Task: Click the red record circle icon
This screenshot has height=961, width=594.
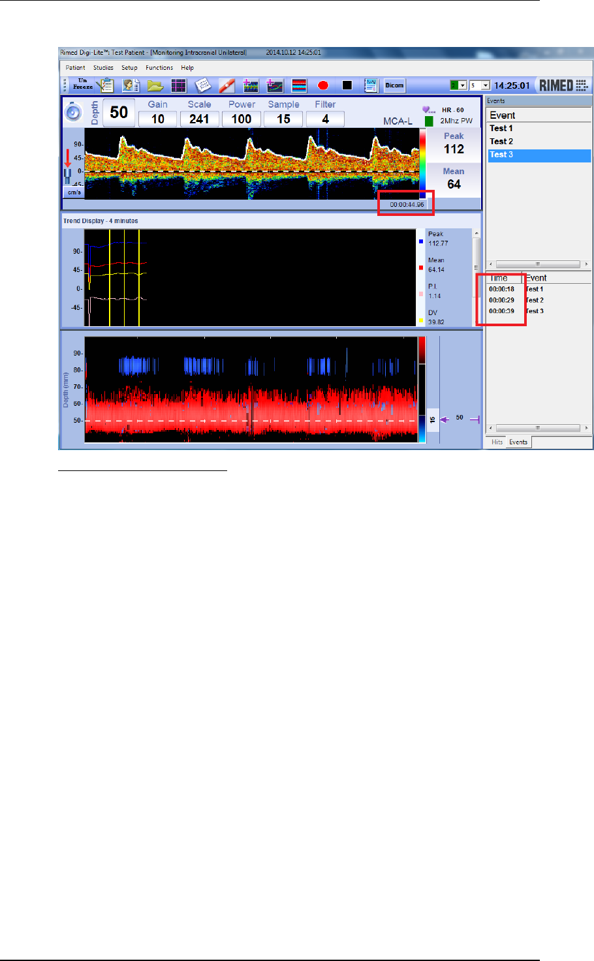Action: click(322, 85)
